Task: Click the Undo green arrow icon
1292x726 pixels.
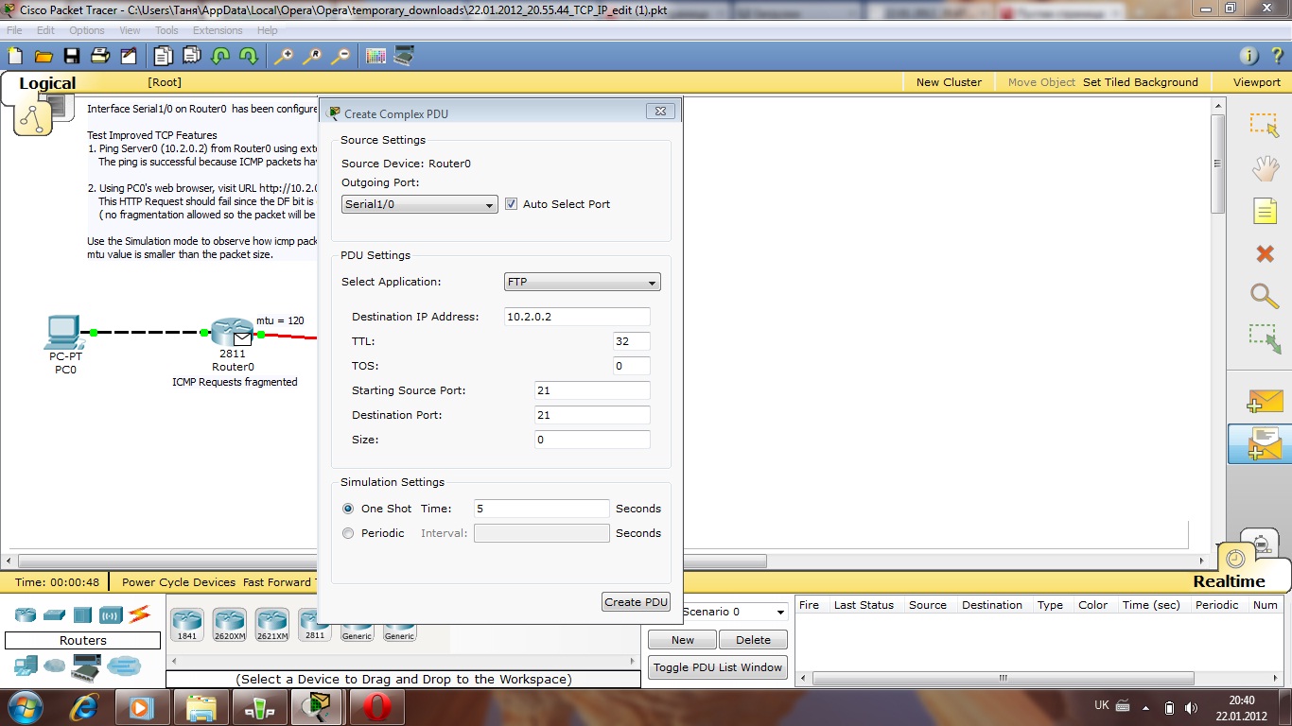Action: click(x=220, y=56)
